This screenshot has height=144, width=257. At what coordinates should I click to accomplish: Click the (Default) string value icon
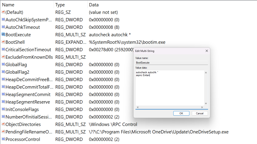[3, 12]
